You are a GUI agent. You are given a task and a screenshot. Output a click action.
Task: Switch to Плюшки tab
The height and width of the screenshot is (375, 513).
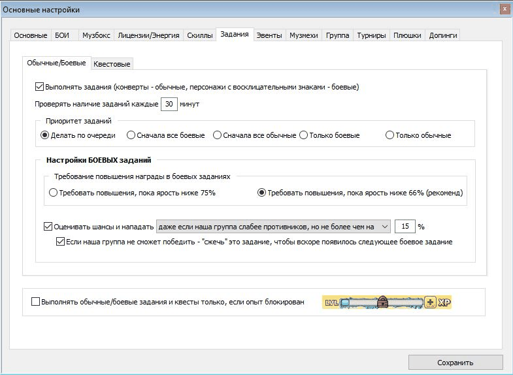tap(407, 35)
